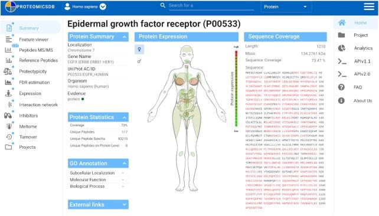Click the Chromosome 7 localization text
Viewport: 379px width, 216px height.
coord(81,50)
